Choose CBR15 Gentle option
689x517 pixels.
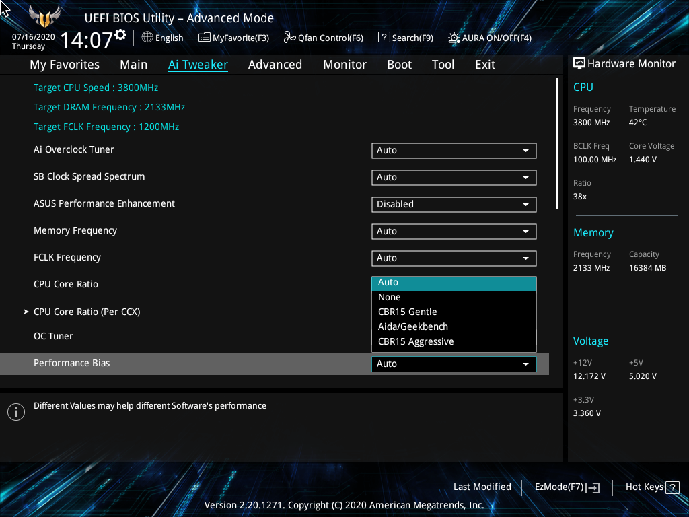click(x=454, y=312)
